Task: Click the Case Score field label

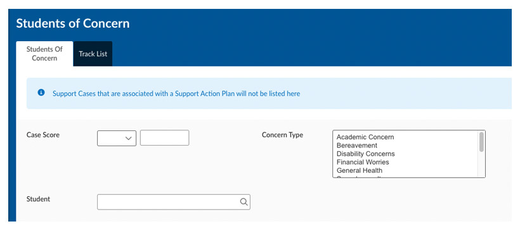Action: pos(42,135)
